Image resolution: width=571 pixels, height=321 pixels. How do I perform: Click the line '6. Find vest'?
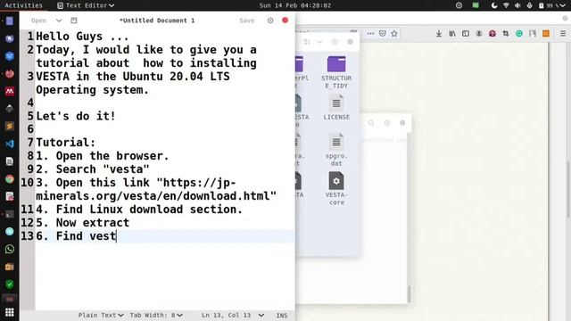[x=76, y=236]
